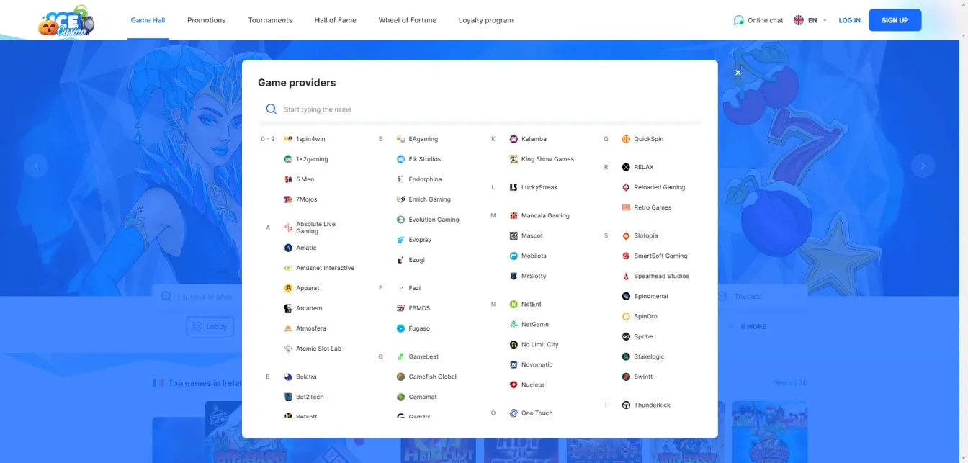Screen dimensions: 968x463
Task: Click the 7Mojos provider logo
Action: click(288, 199)
